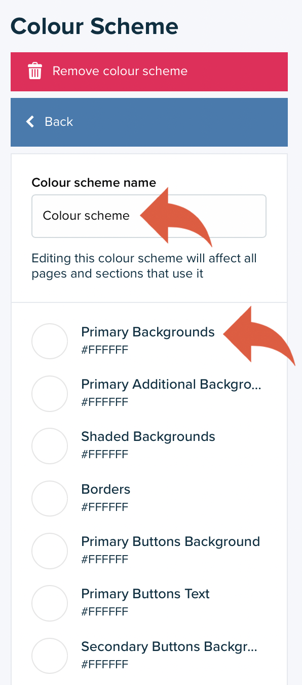Select the Primary Buttons Background label
Screen dimensions: 302x685
click(x=170, y=542)
